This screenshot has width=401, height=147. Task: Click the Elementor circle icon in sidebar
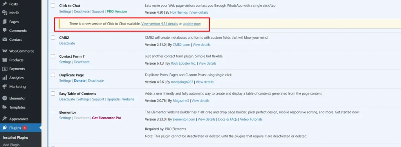5,98
